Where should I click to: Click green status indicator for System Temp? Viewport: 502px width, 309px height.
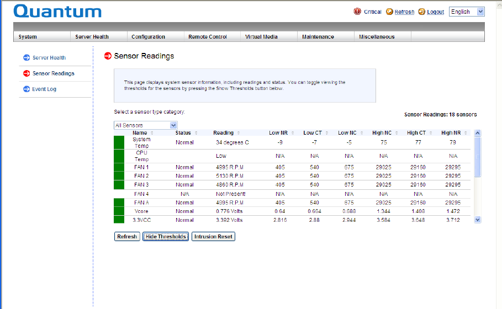click(119, 142)
